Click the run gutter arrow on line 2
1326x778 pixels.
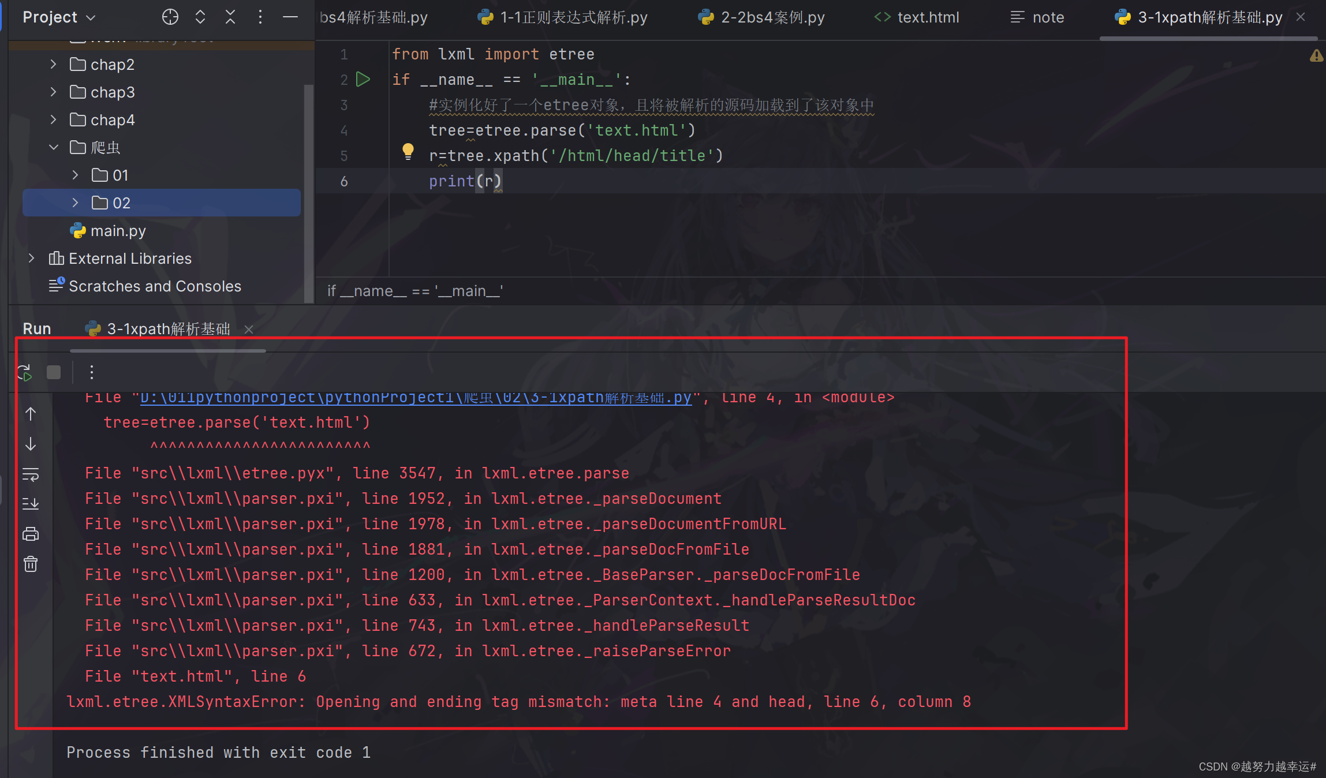(363, 79)
